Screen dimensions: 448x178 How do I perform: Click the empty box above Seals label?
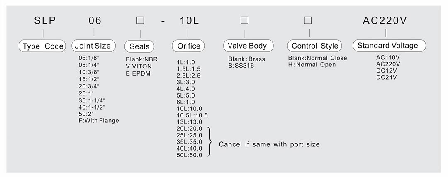click(141, 21)
